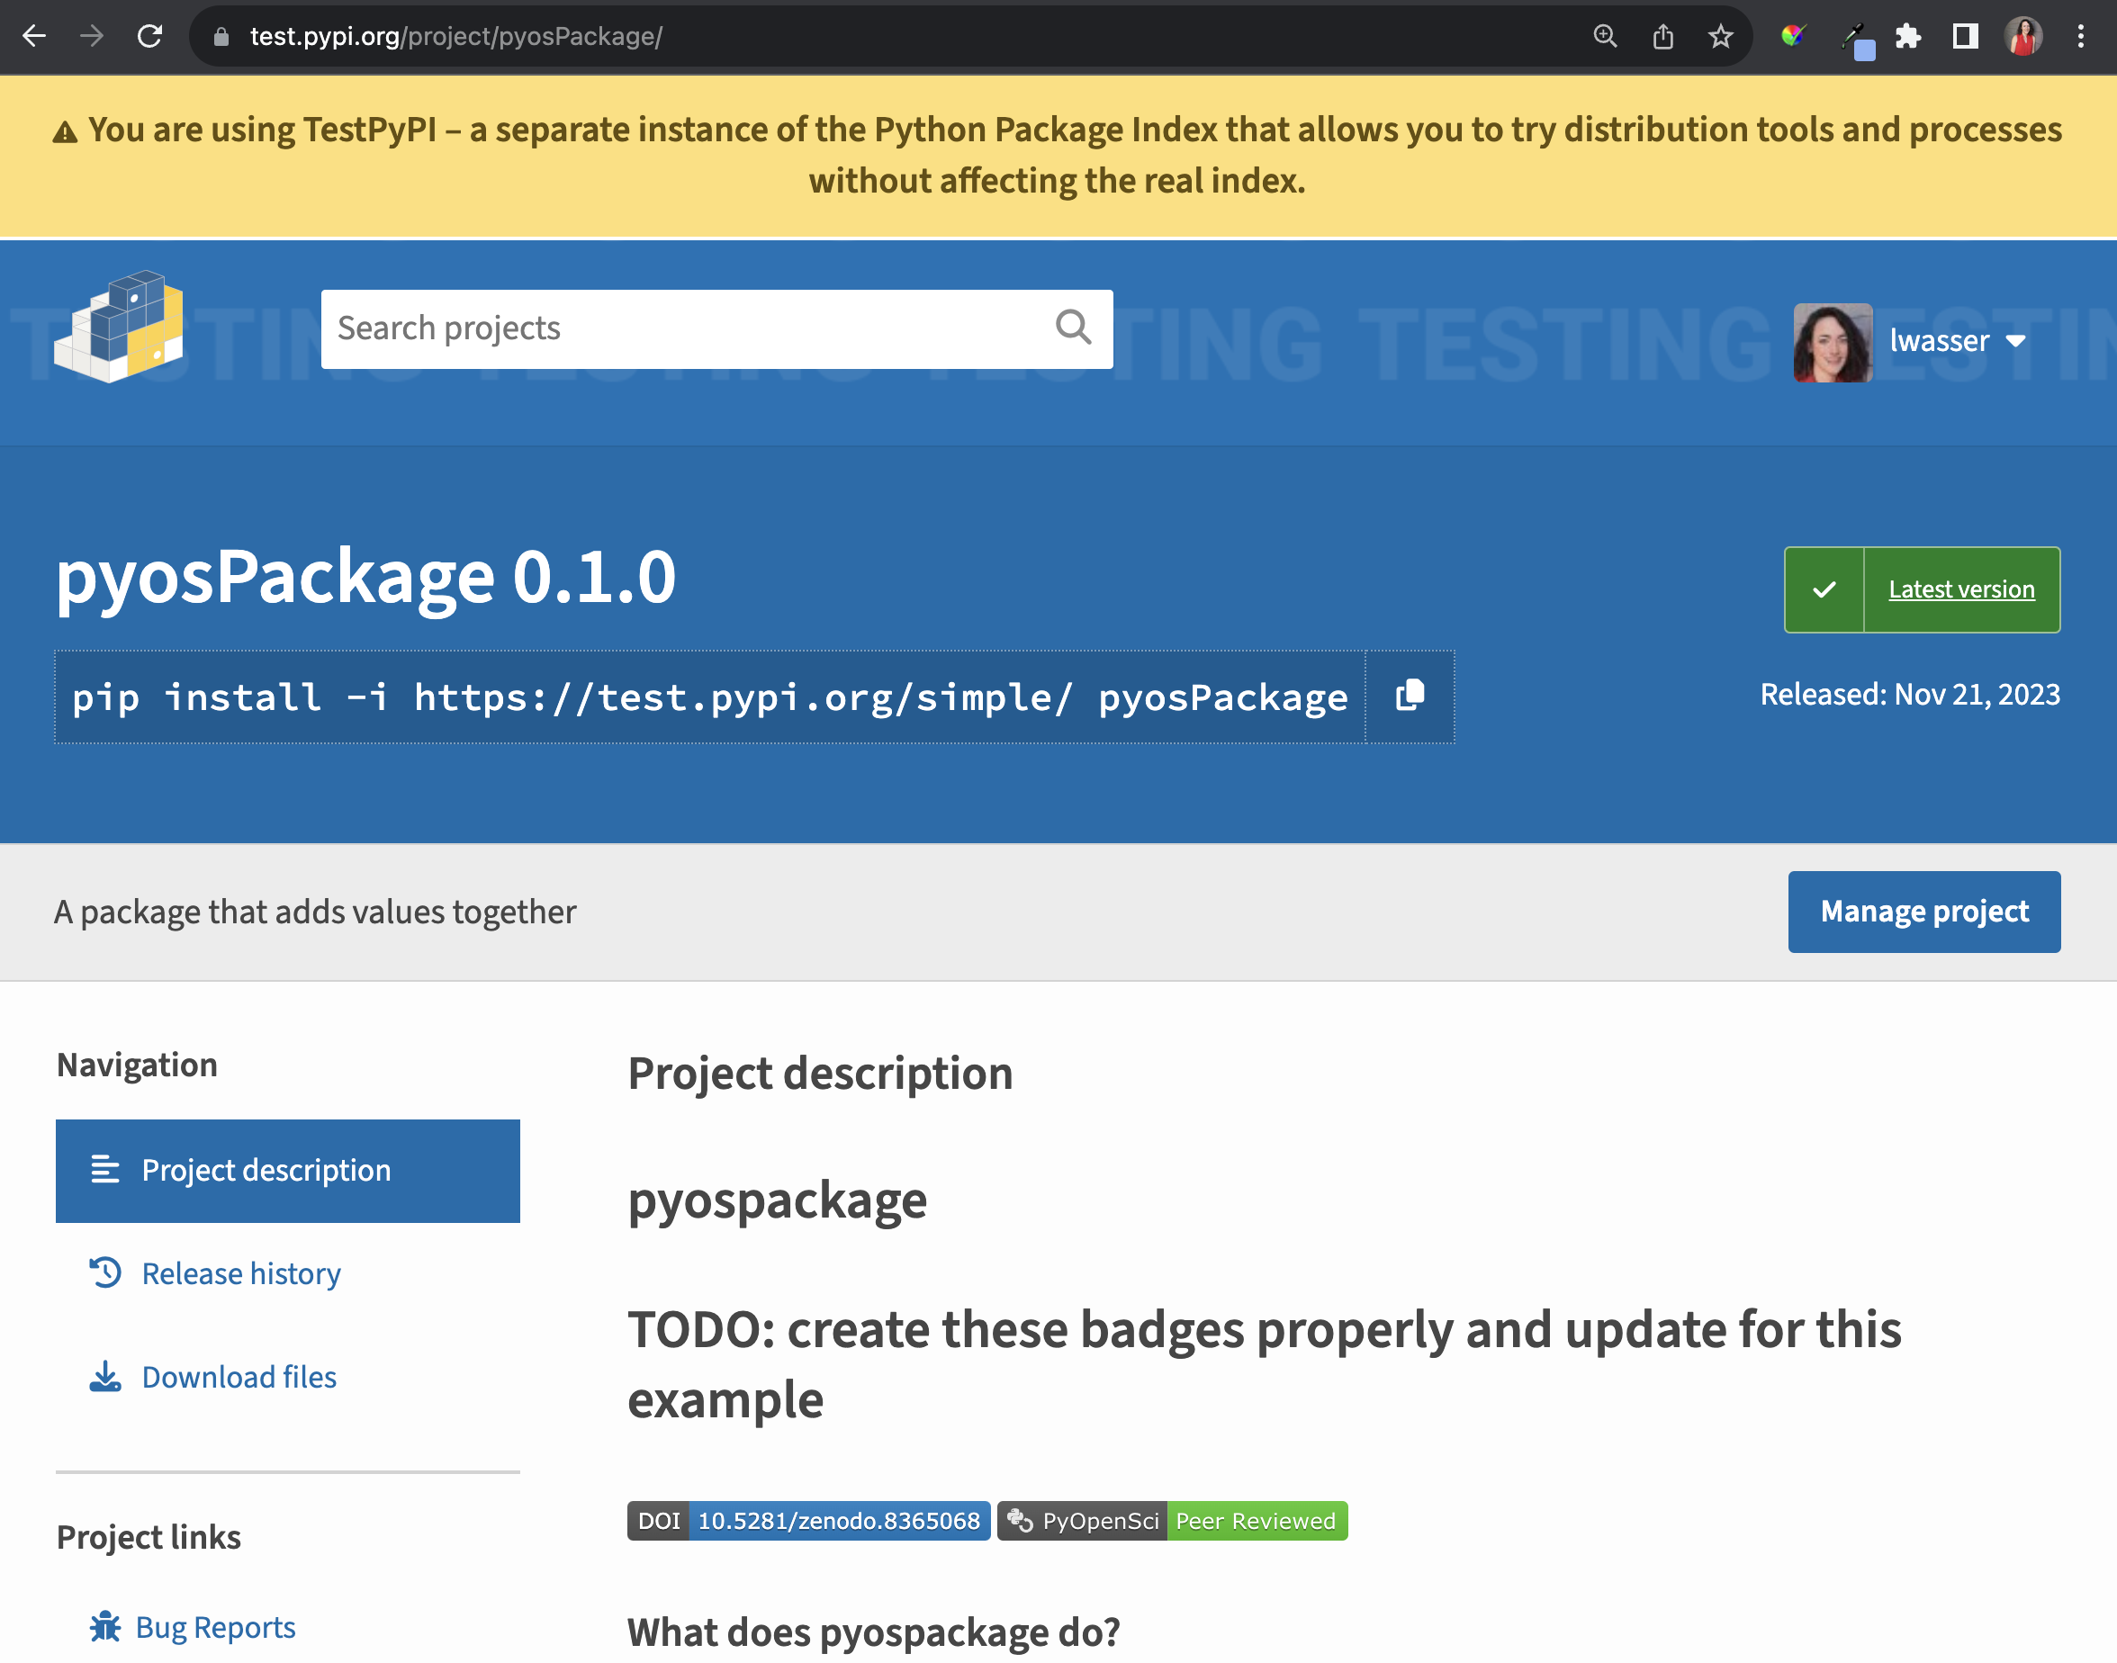
Task: Click the lowercase pyospackage heading in description
Action: [x=777, y=1200]
